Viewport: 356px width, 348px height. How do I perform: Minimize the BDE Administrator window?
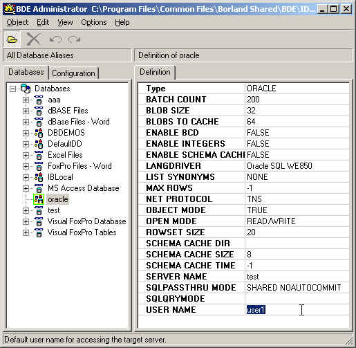323,9
